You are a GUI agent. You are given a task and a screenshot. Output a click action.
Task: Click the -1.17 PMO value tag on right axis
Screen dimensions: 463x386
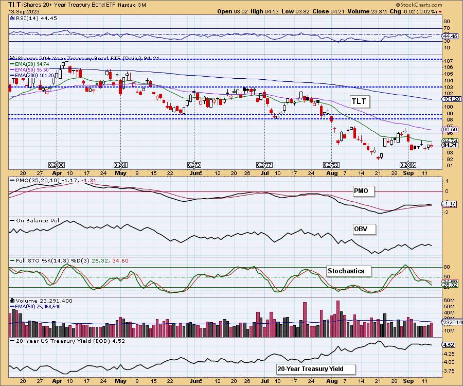(449, 203)
